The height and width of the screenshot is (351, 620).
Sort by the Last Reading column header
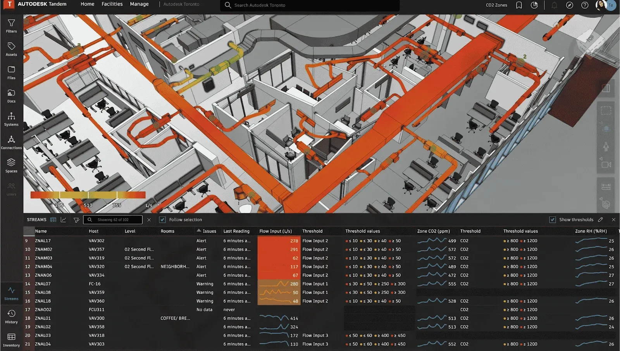pos(236,231)
